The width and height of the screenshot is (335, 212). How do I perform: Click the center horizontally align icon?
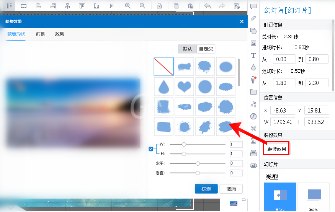(x=67, y=6)
